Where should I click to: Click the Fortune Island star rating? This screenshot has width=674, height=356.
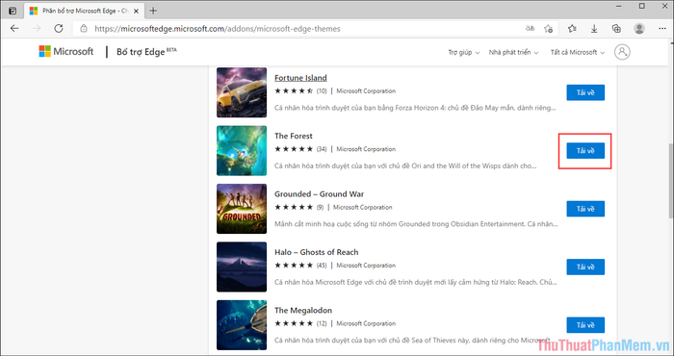[x=294, y=91]
